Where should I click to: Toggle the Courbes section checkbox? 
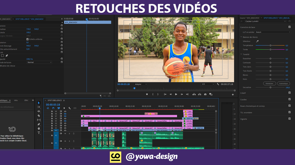[x=289, y=99]
